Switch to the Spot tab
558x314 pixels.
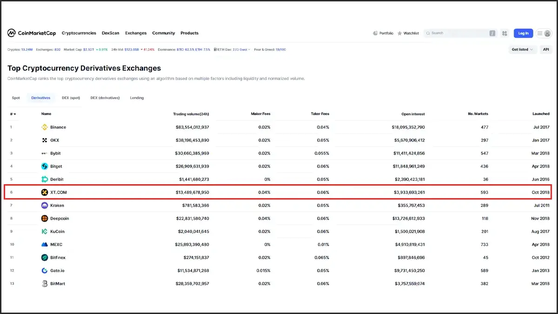pyautogui.click(x=16, y=98)
